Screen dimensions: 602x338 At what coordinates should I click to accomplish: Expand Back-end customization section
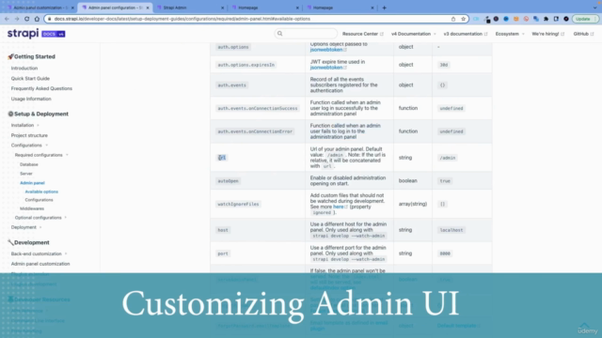tap(39, 253)
